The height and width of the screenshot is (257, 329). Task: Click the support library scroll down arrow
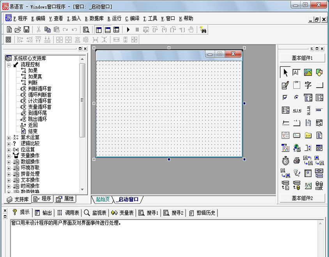click(82, 190)
